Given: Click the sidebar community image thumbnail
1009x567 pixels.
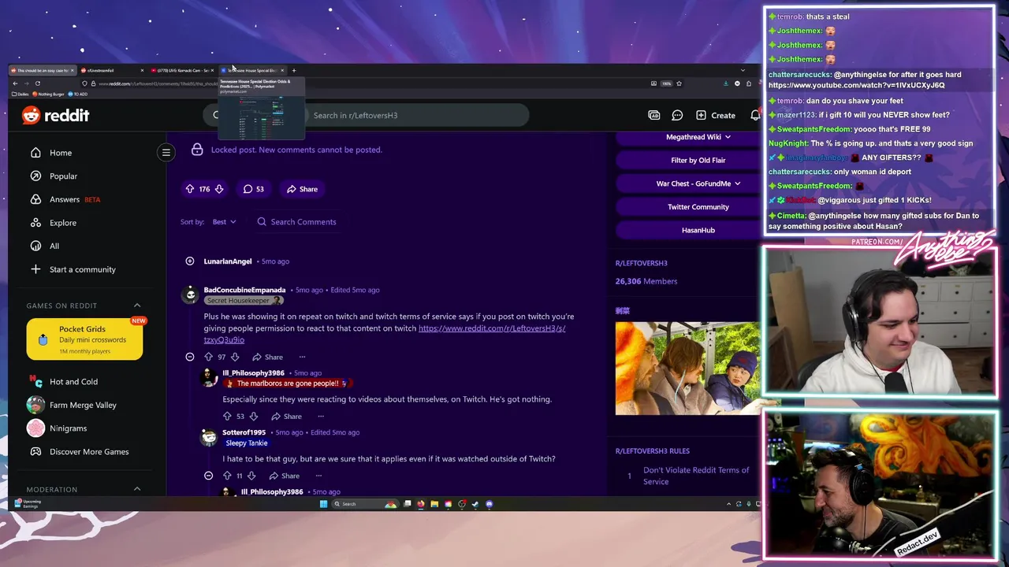Looking at the screenshot, I should tap(688, 368).
